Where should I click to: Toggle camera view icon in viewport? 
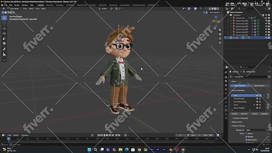tap(220, 38)
